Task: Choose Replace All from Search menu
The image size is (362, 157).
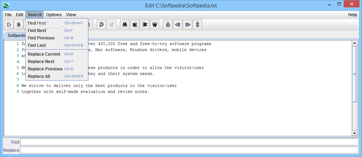Action: 57,76
